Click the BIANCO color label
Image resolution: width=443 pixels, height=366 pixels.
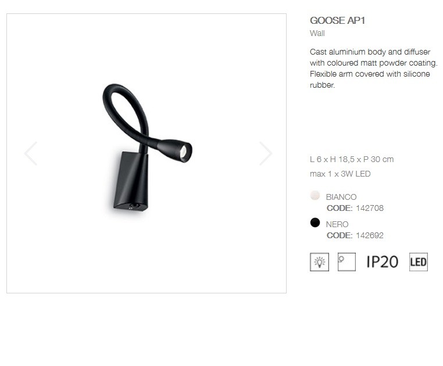341,197
